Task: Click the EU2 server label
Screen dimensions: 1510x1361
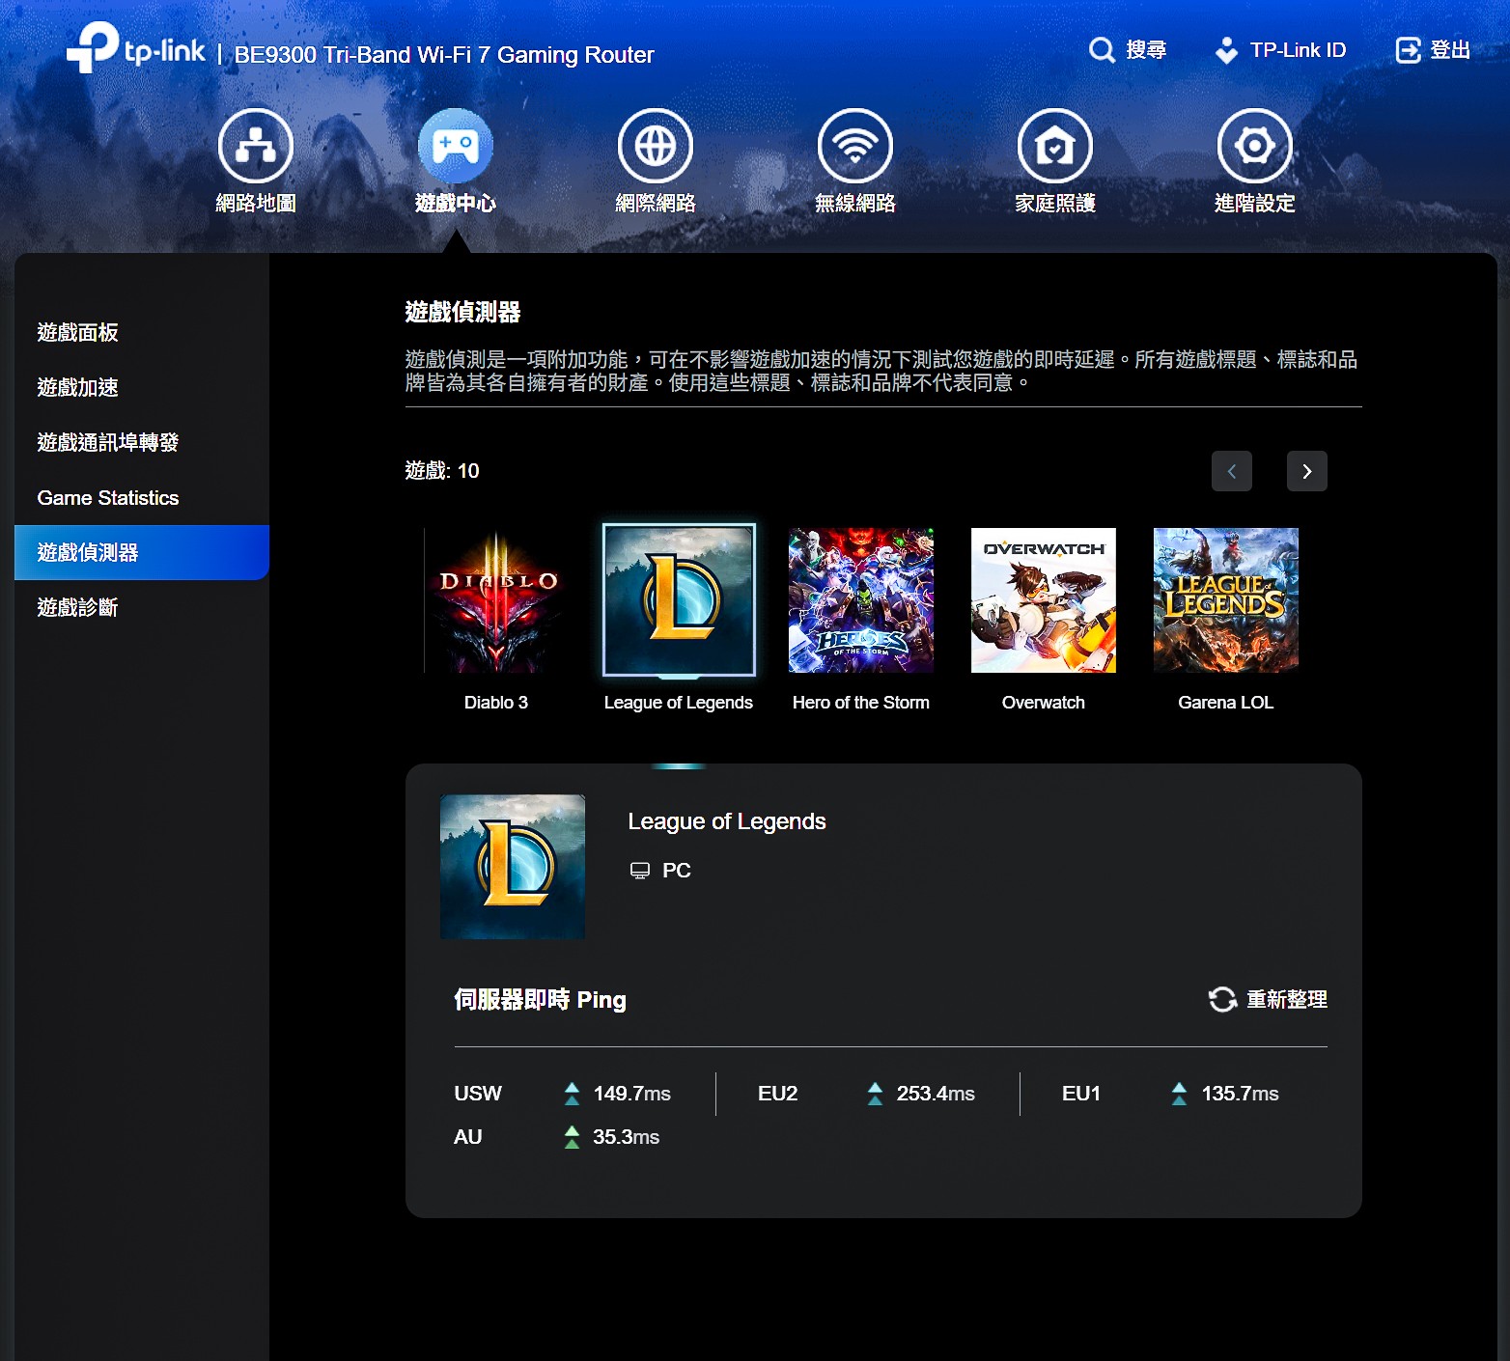Action: click(x=778, y=1094)
